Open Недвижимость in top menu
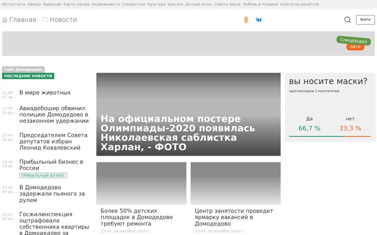The width and height of the screenshot is (377, 235). tap(106, 4)
